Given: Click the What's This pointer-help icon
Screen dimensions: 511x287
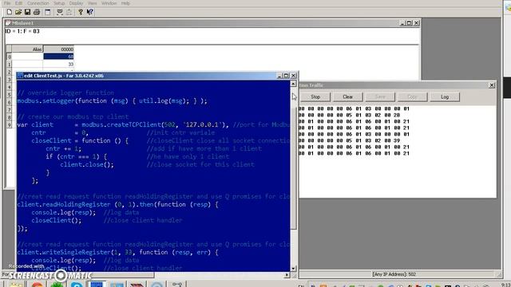Looking at the screenshot, I should (89, 12).
